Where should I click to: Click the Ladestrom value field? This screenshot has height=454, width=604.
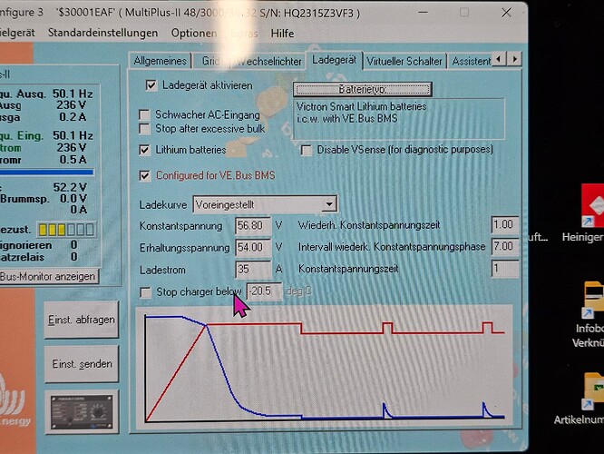(253, 270)
